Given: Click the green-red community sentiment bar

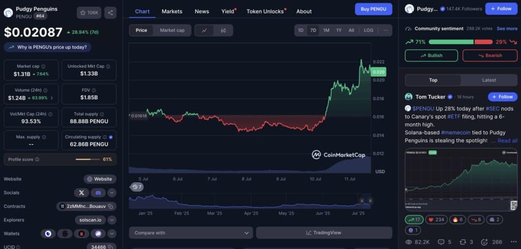Looking at the screenshot, I should [x=460, y=42].
